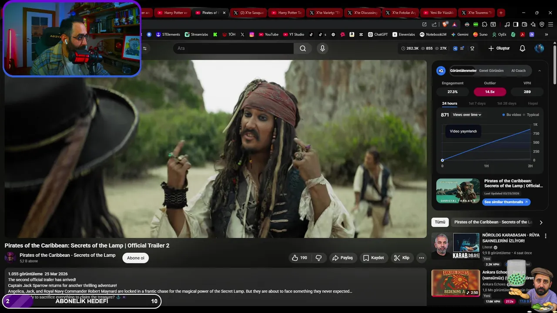Select the Genel Görünüm tab
This screenshot has width=557, height=313.
[491, 70]
